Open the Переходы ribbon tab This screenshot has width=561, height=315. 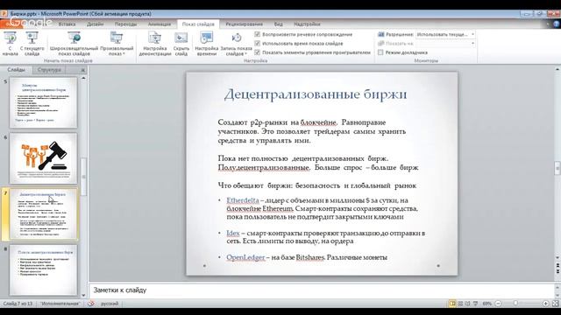click(x=125, y=24)
